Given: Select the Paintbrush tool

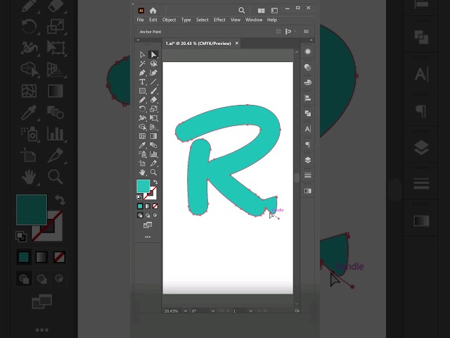Looking at the screenshot, I should coord(153,91).
